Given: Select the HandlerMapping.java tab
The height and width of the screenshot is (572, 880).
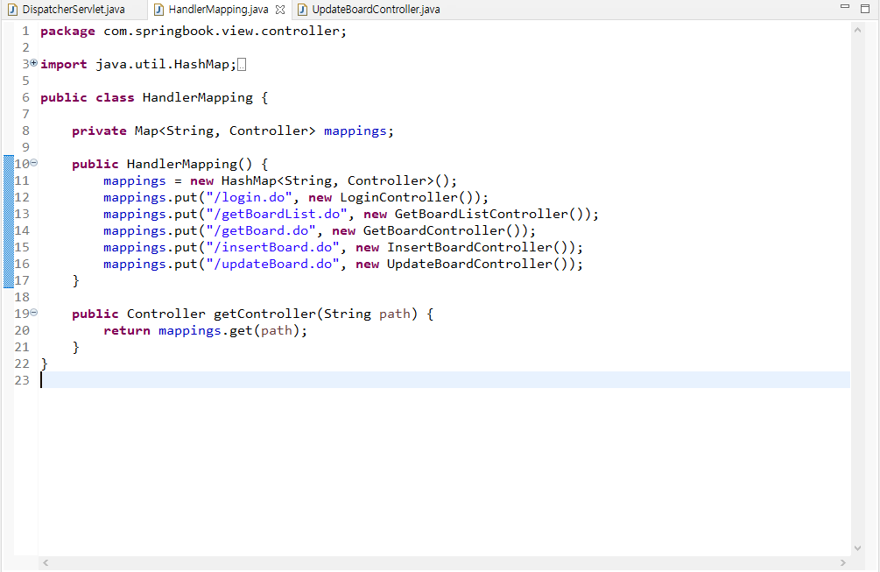Looking at the screenshot, I should pyautogui.click(x=218, y=10).
